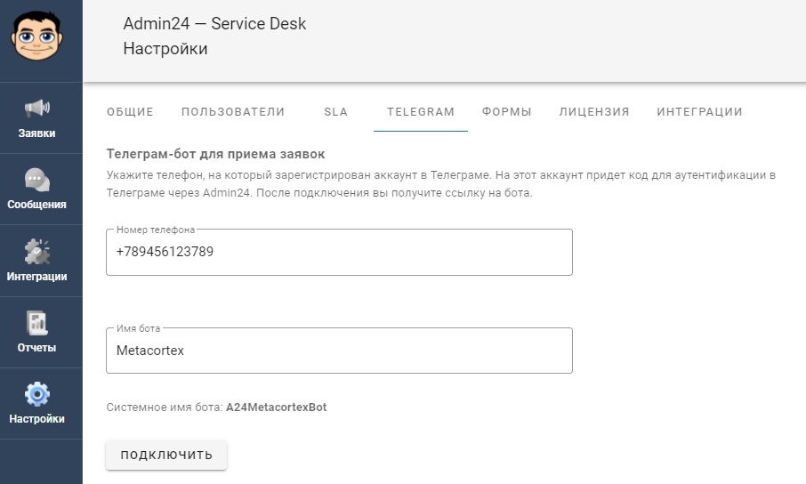The image size is (806, 484).
Task: Click the Подключить button
Action: coord(166,455)
